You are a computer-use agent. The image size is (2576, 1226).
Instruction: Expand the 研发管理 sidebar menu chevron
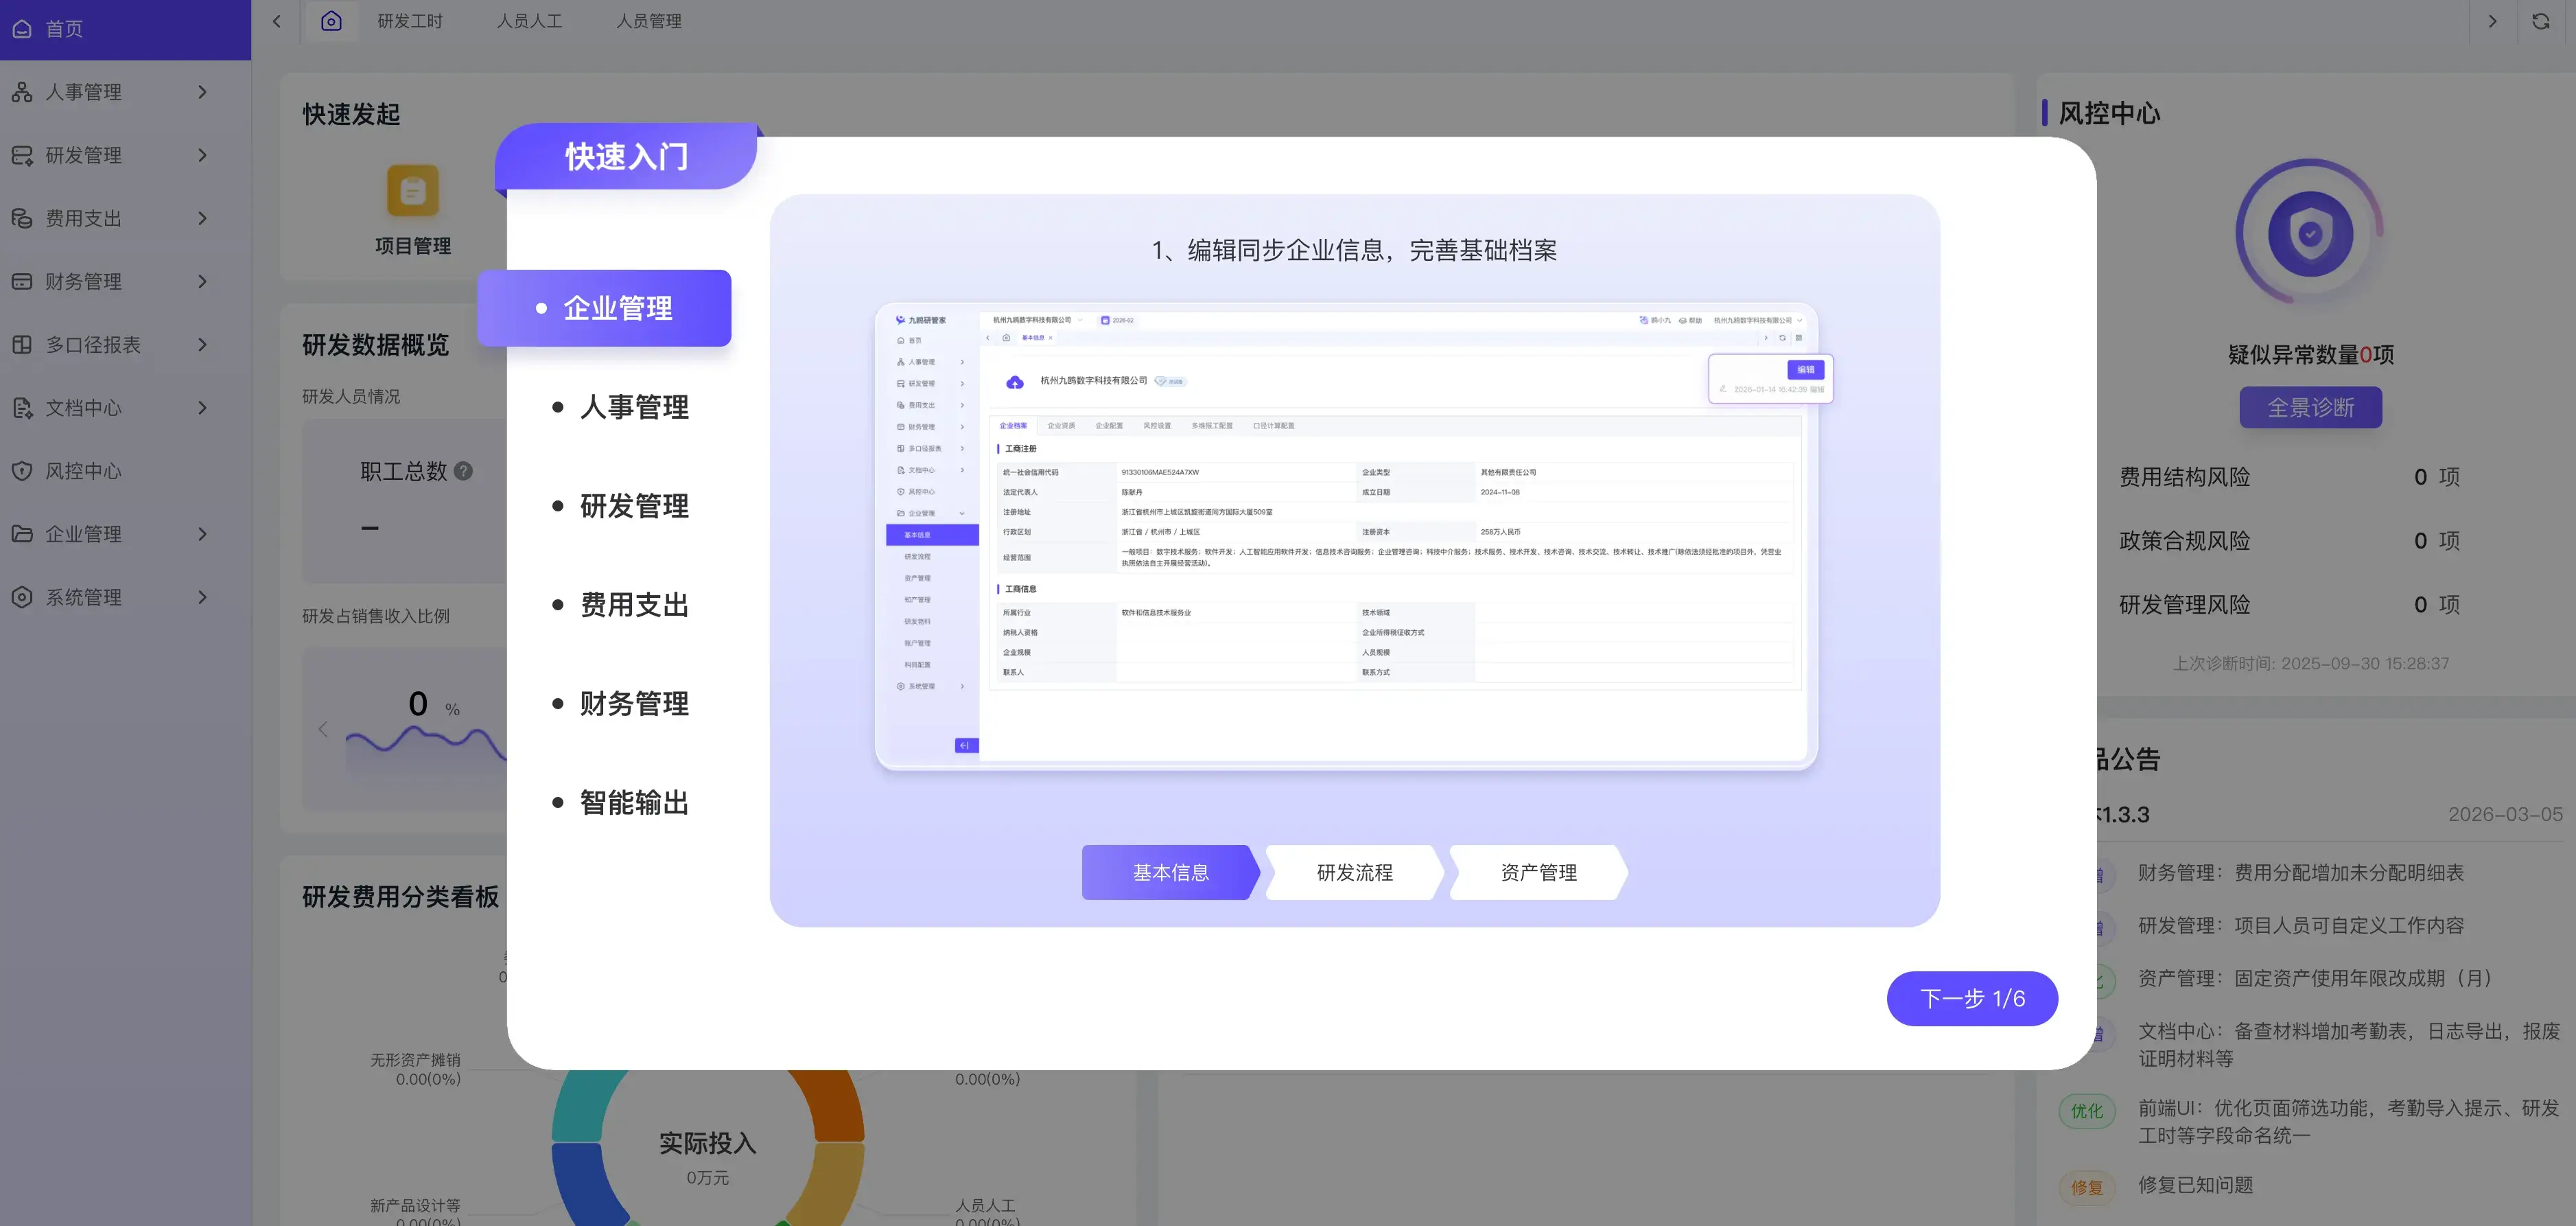tap(203, 155)
